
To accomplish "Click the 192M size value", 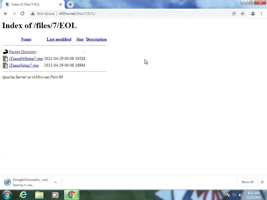I will (80, 59).
